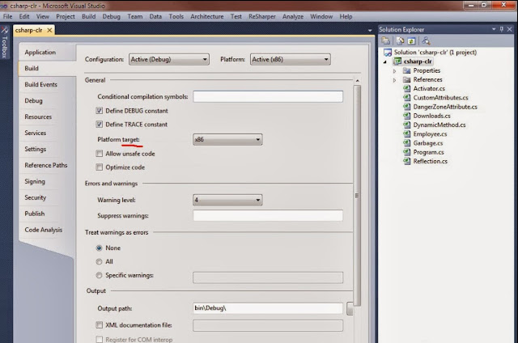Click the References folder icon
The height and width of the screenshot is (343, 518).
click(406, 79)
